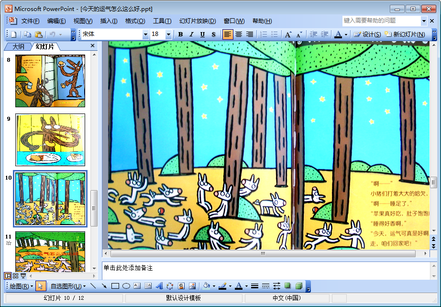
Task: Enable left text alignment
Action: point(228,34)
